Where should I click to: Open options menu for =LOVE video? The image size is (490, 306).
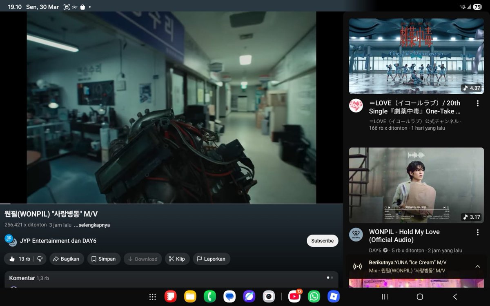click(477, 104)
